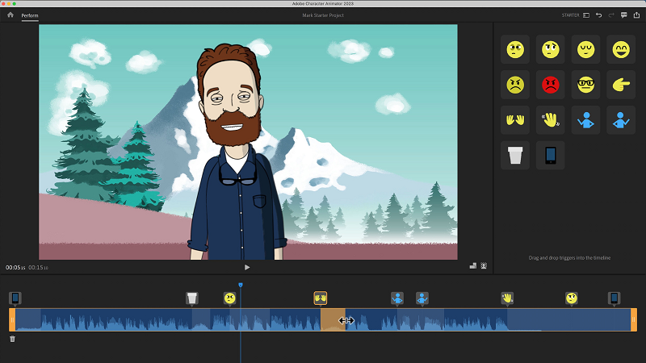Open the share export icon
The height and width of the screenshot is (363, 646).
point(636,15)
